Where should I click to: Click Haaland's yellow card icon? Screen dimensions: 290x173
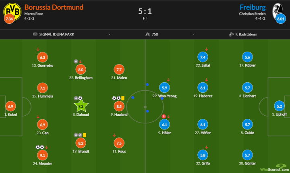[122, 98]
